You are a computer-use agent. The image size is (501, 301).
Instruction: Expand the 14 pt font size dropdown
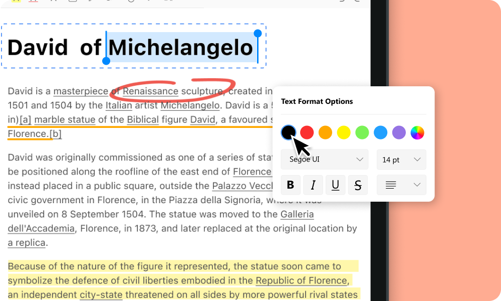[x=401, y=160]
